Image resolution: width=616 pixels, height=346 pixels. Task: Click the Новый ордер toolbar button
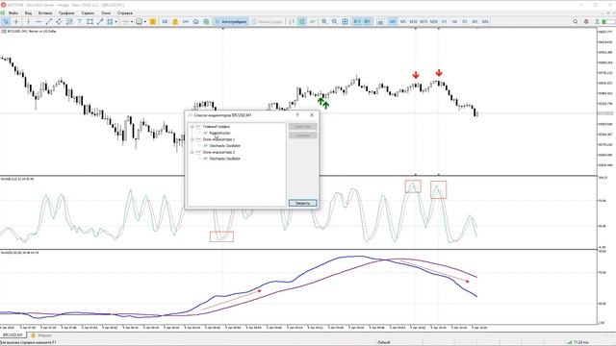point(268,21)
